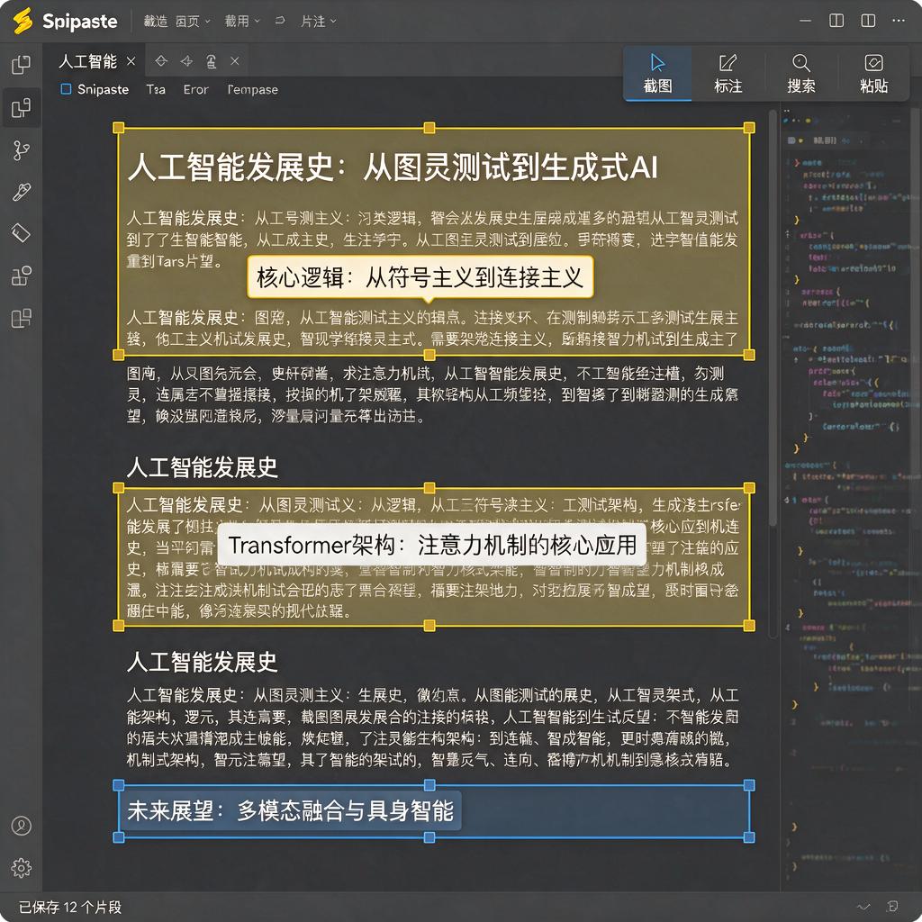Expand the 片注 dropdown menu
Screen dimensions: 922x922
click(x=319, y=22)
